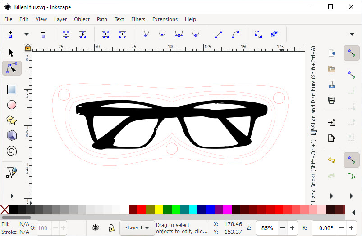Toggle the current layer lock icon

coord(111,228)
